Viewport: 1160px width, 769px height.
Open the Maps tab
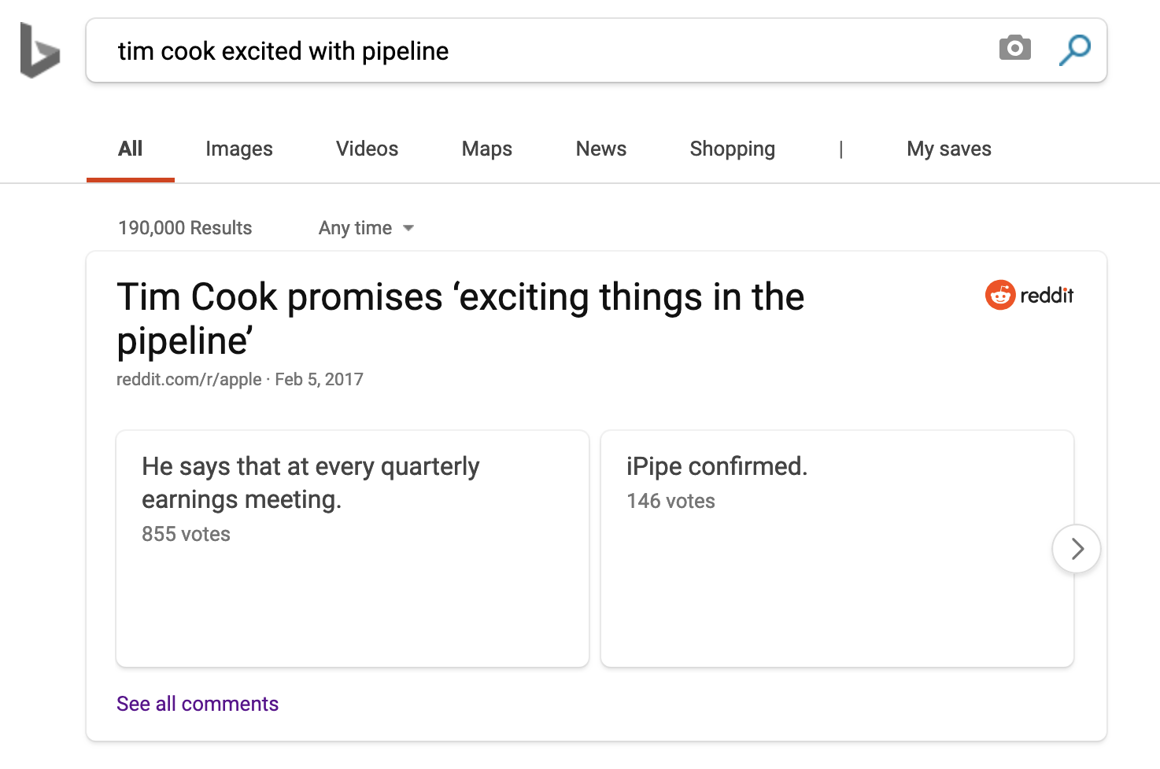[x=487, y=149]
